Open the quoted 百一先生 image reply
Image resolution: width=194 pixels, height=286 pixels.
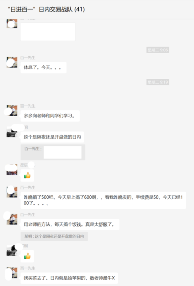click(53, 152)
